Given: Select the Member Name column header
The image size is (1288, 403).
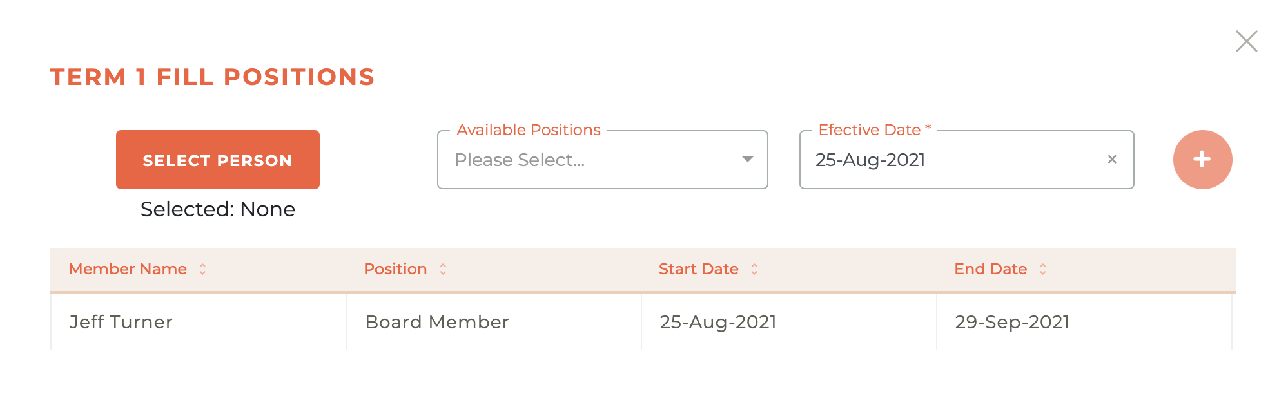Looking at the screenshot, I should (x=128, y=269).
